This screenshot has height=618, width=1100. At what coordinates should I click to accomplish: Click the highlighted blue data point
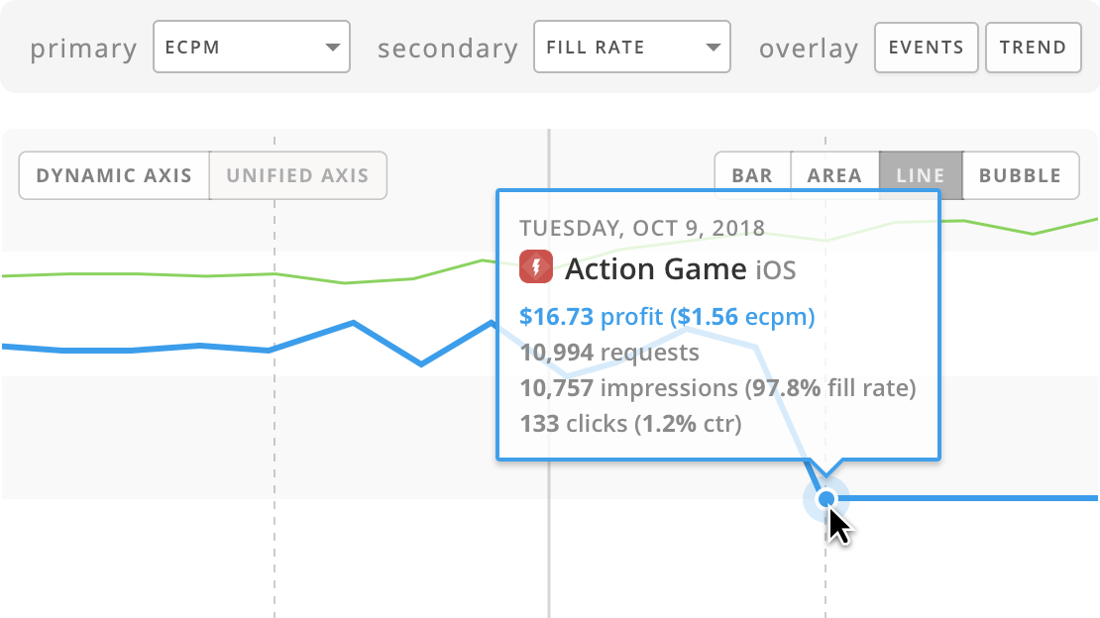pos(826,499)
